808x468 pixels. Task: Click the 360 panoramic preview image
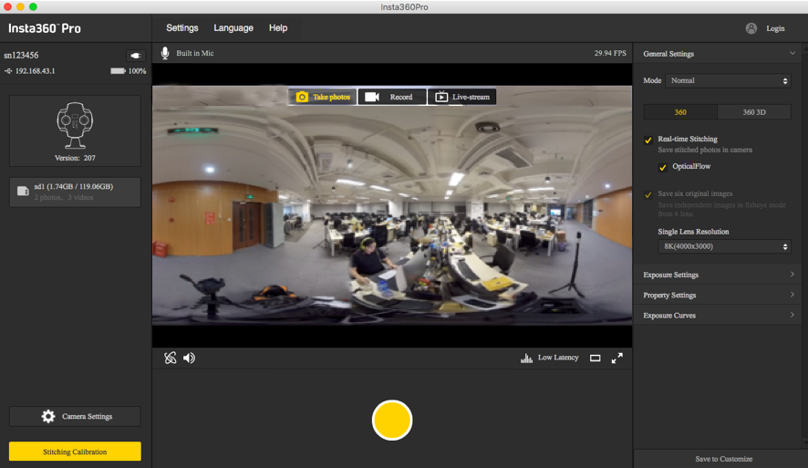click(392, 205)
